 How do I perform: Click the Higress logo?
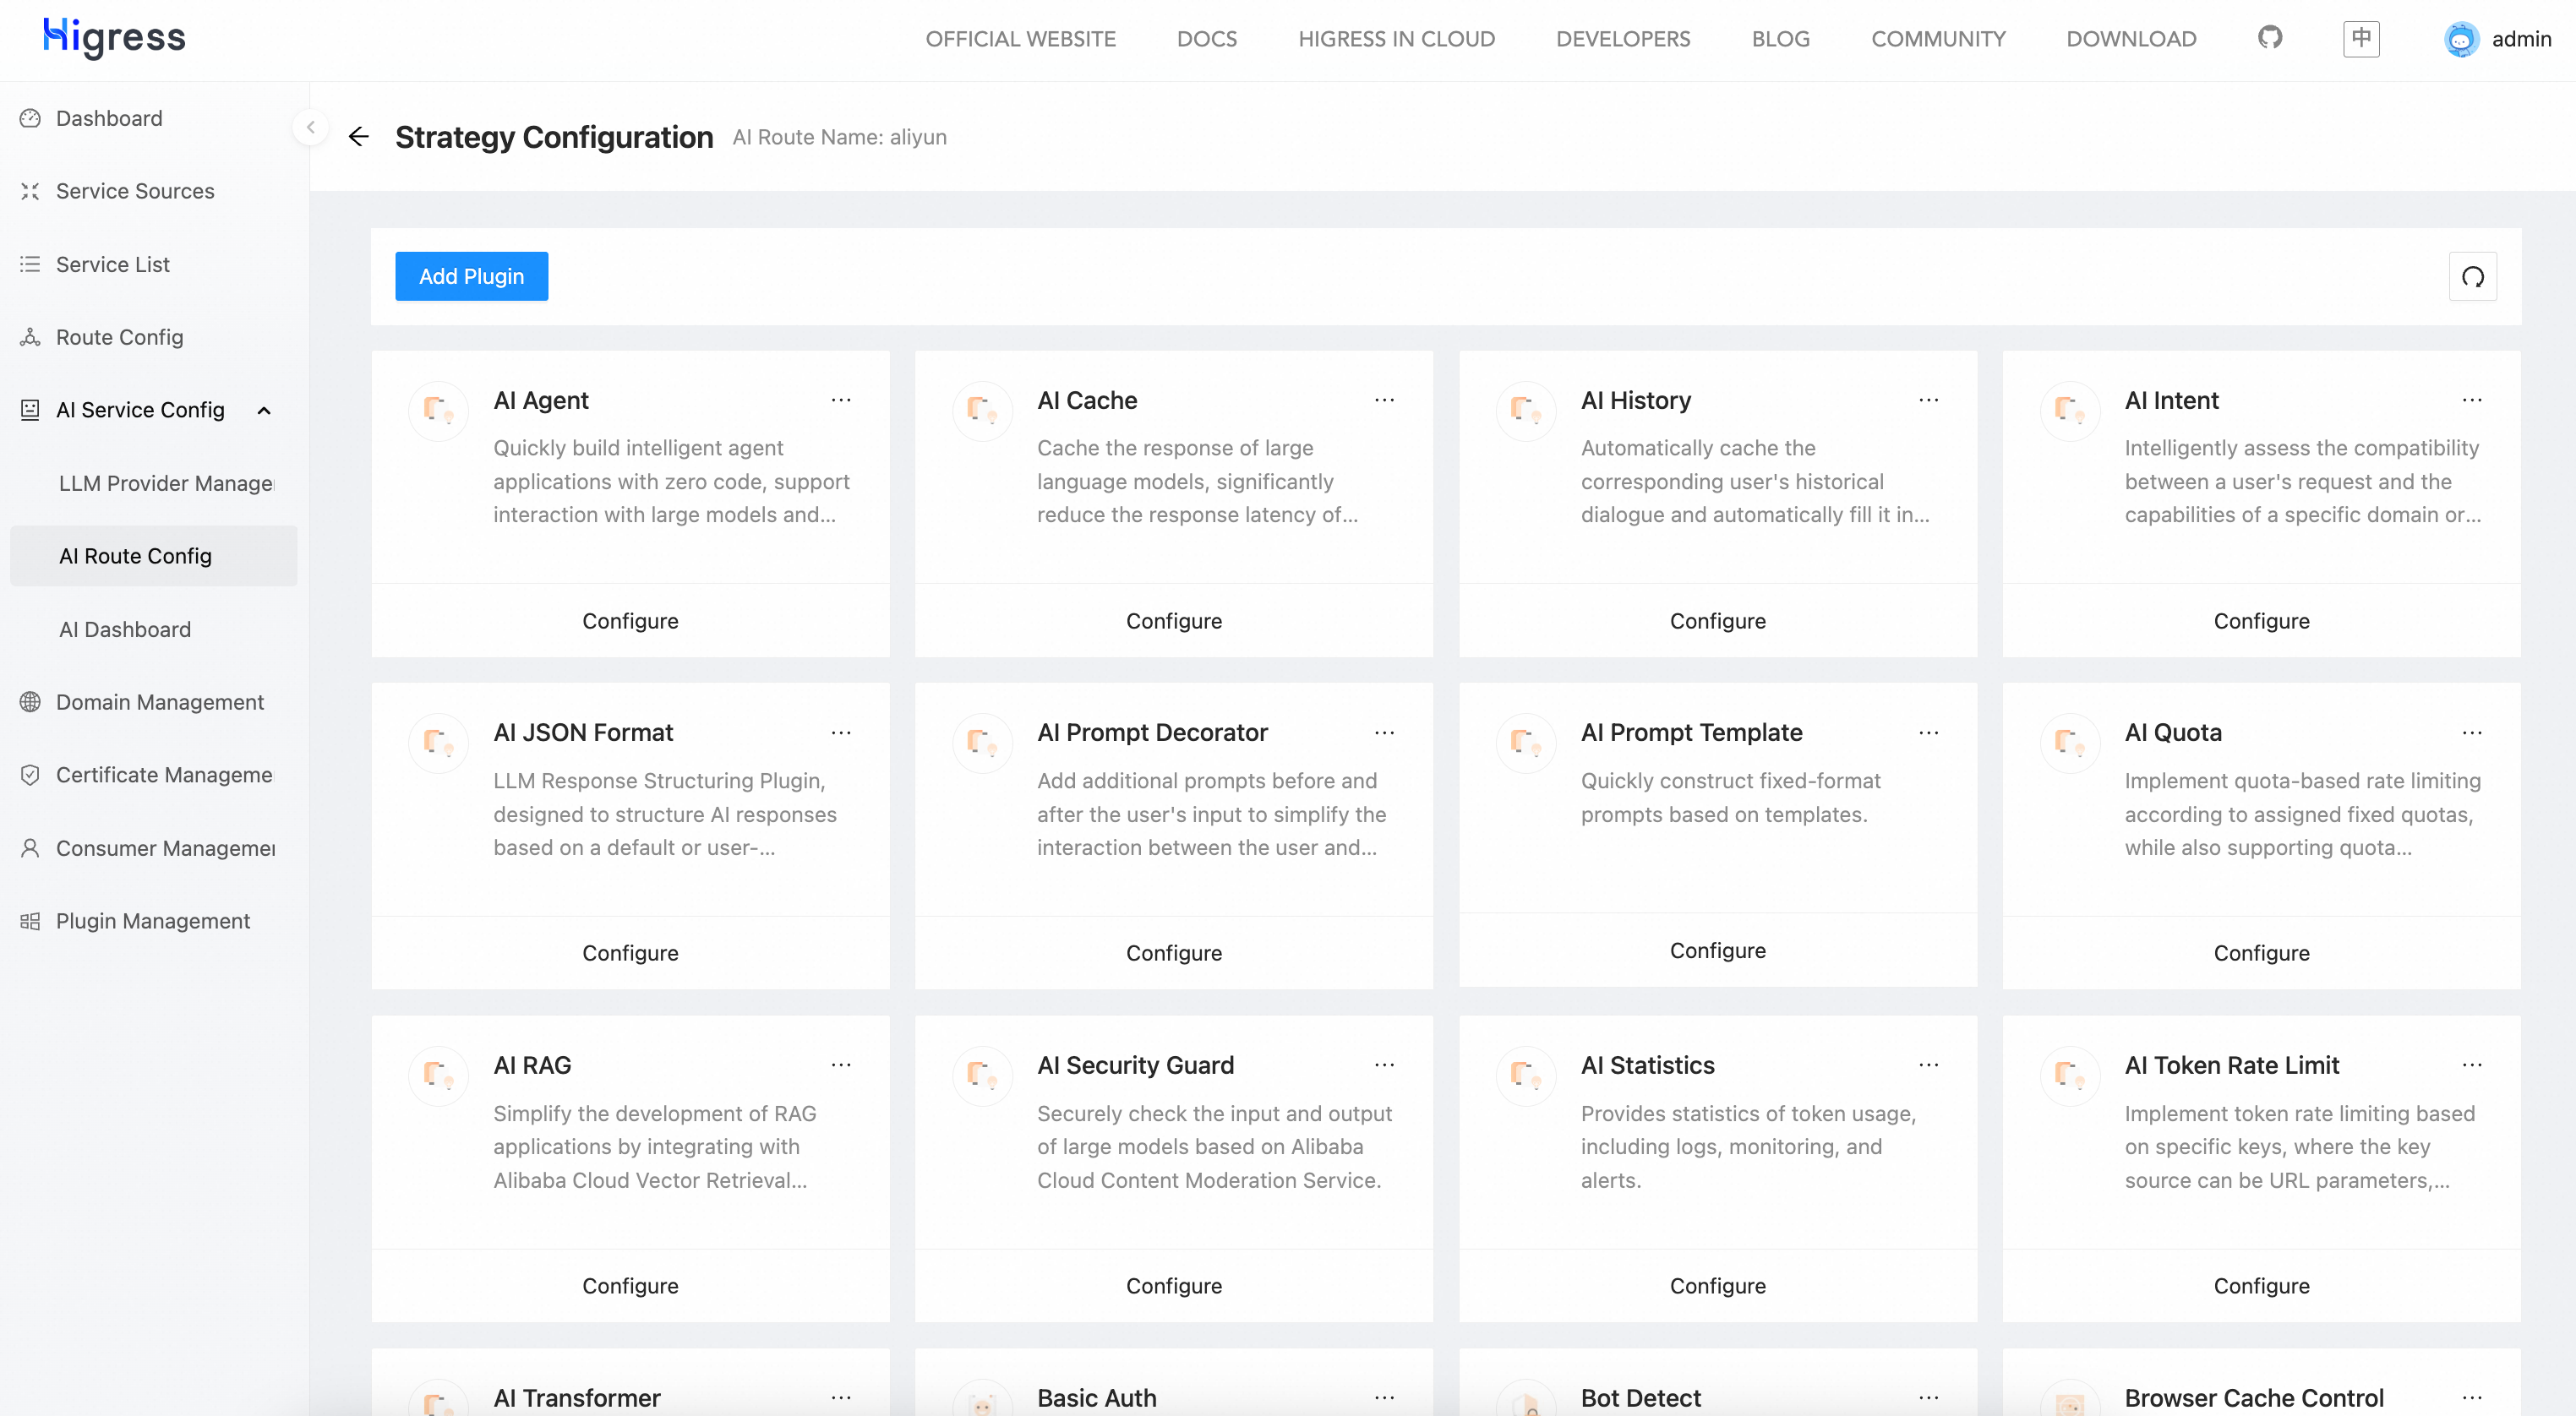114,38
